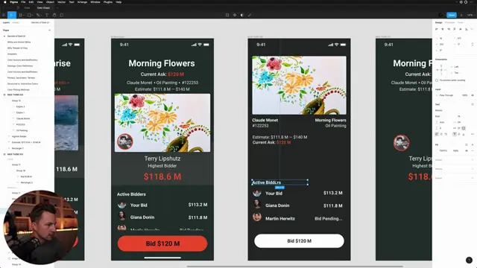Select the Text tool
The height and width of the screenshot is (268, 477).
(x=47, y=15)
